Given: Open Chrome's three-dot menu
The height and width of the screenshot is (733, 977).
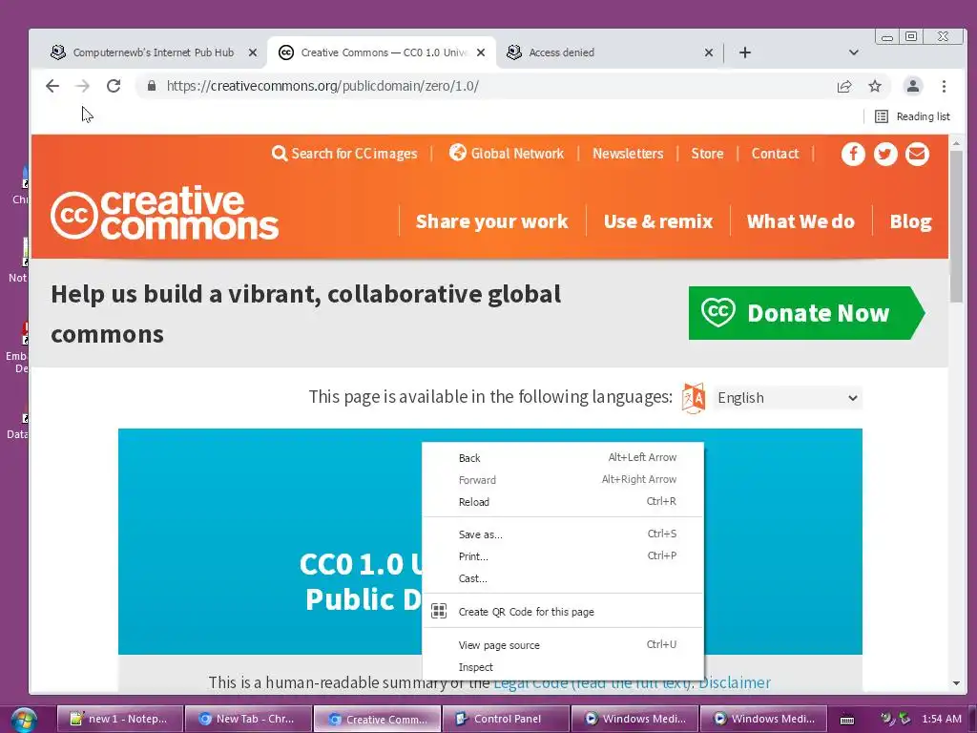Looking at the screenshot, I should pos(944,86).
